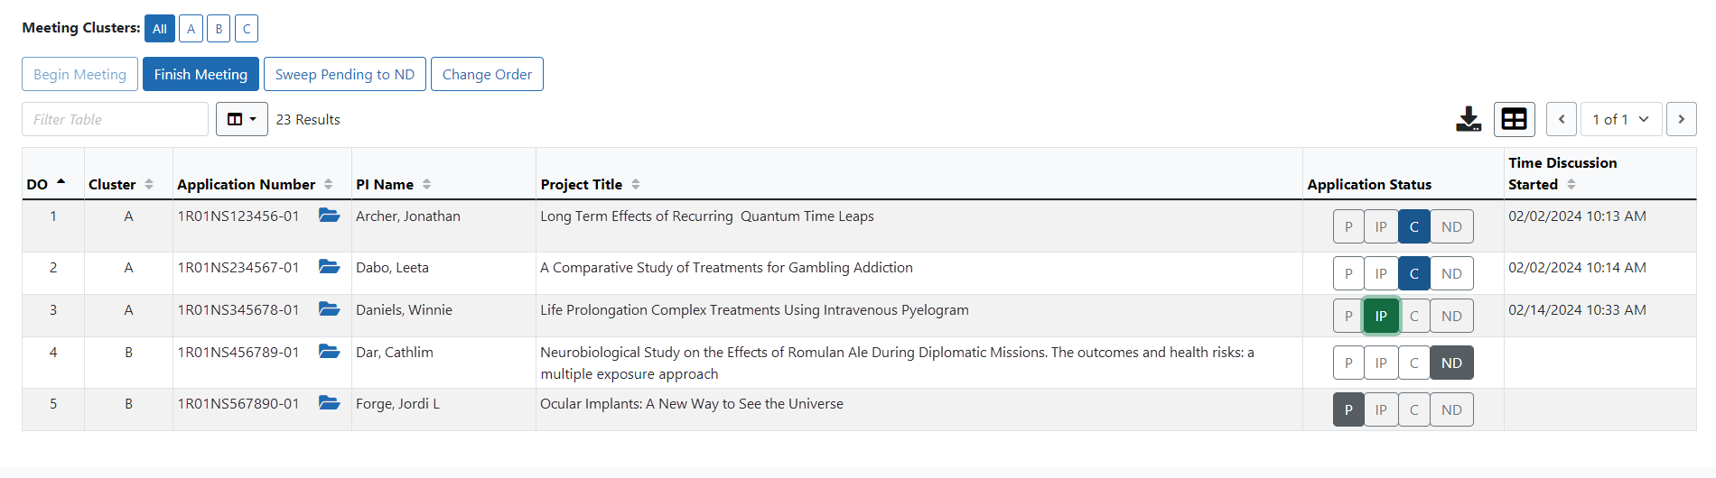Click Finish Meeting button
1716x478 pixels.
pyautogui.click(x=201, y=74)
